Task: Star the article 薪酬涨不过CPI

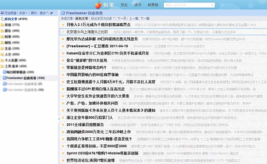Action: (63, 89)
